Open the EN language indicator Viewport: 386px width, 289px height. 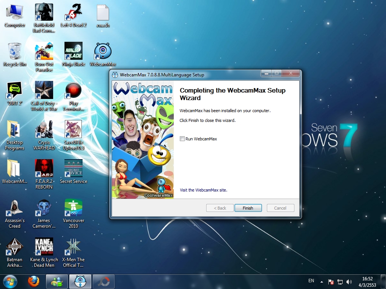311,281
